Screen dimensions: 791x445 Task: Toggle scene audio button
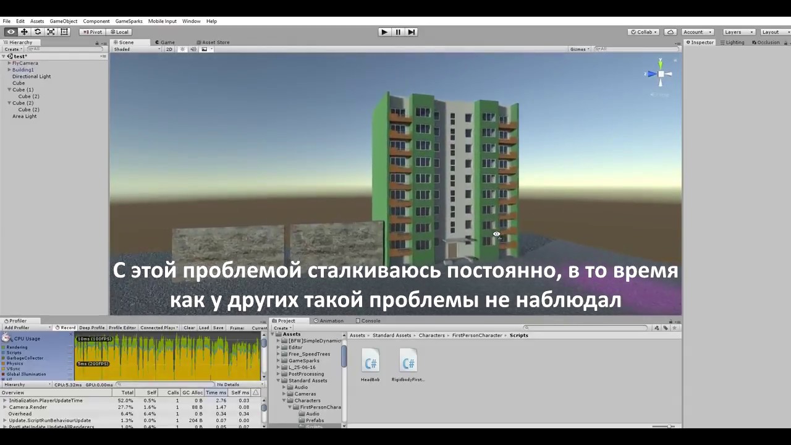[193, 49]
